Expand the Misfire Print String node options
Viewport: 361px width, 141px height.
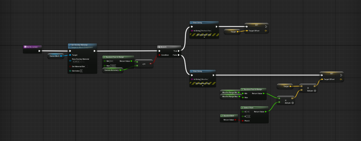[x=203, y=86]
